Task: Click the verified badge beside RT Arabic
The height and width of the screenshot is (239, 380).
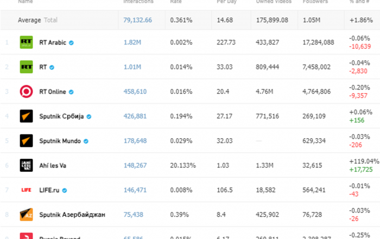Action: coord(71,43)
